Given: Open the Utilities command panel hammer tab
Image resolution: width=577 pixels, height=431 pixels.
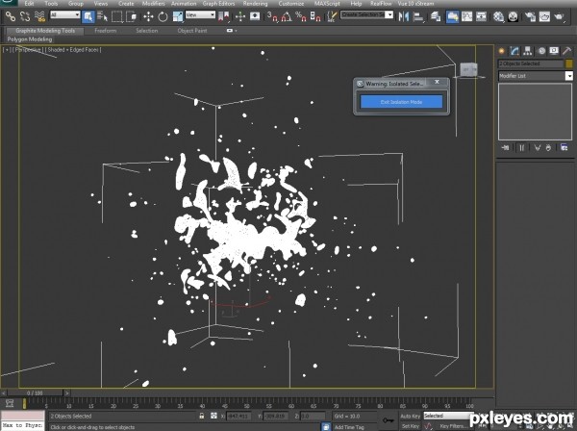Looking at the screenshot, I should pos(566,51).
